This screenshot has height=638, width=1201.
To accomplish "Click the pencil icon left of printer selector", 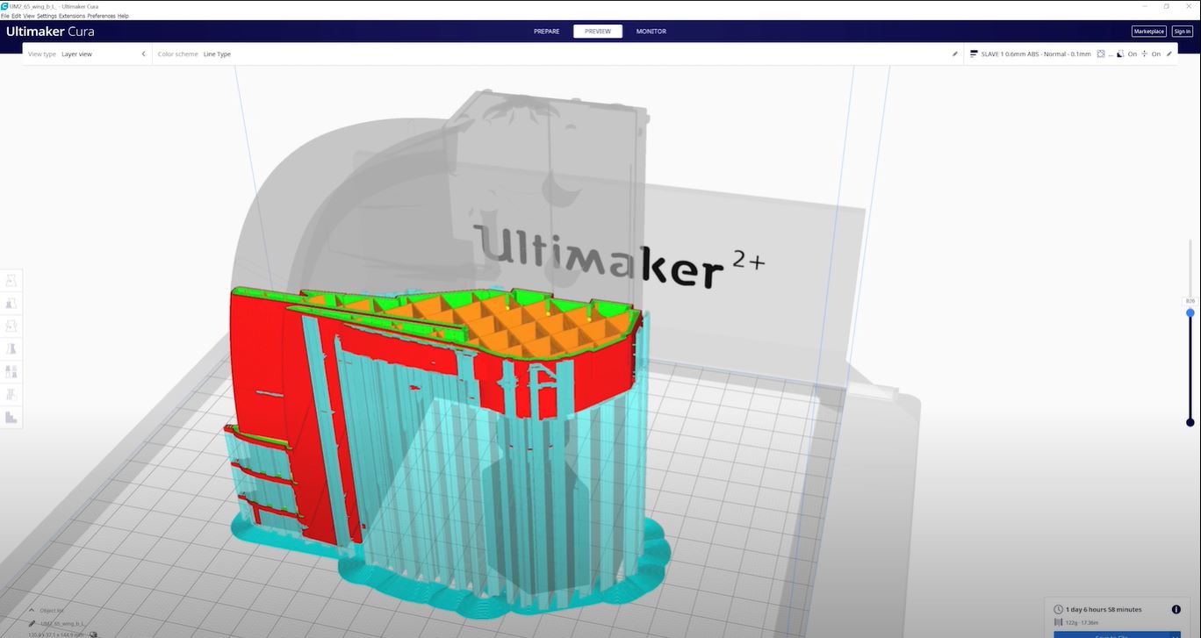I will click(x=955, y=54).
